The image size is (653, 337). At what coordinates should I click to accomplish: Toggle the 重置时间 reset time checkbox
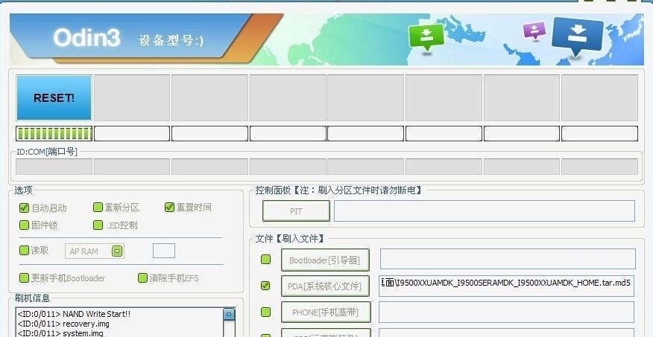coord(169,207)
